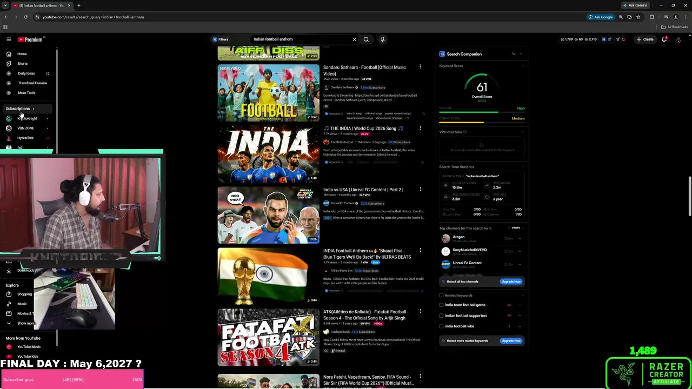The image size is (692, 389).
Task: Click Upgrade Now for top channels
Action: click(511, 281)
